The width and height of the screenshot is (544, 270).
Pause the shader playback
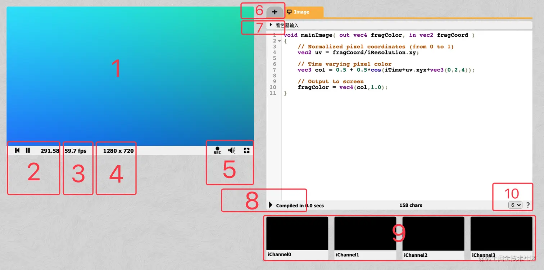[28, 150]
